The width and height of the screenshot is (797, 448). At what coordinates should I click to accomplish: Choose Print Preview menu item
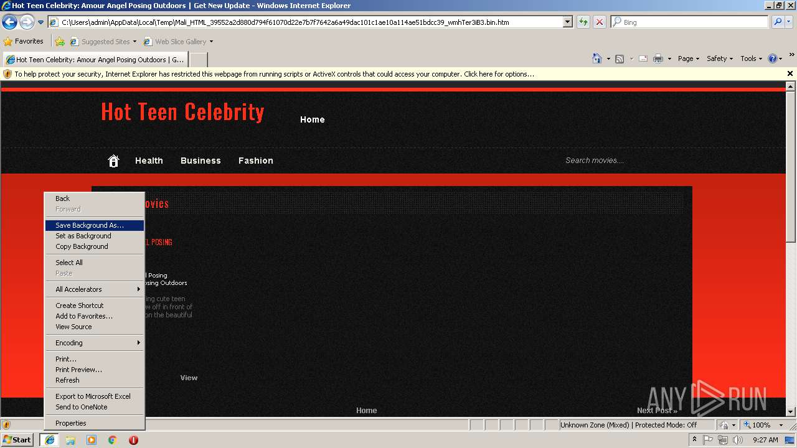[x=95, y=370]
